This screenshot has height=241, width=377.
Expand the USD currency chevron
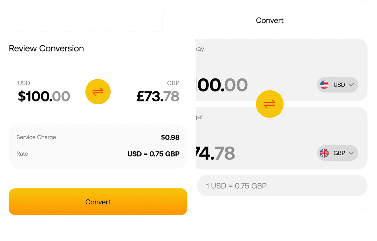[x=351, y=85]
